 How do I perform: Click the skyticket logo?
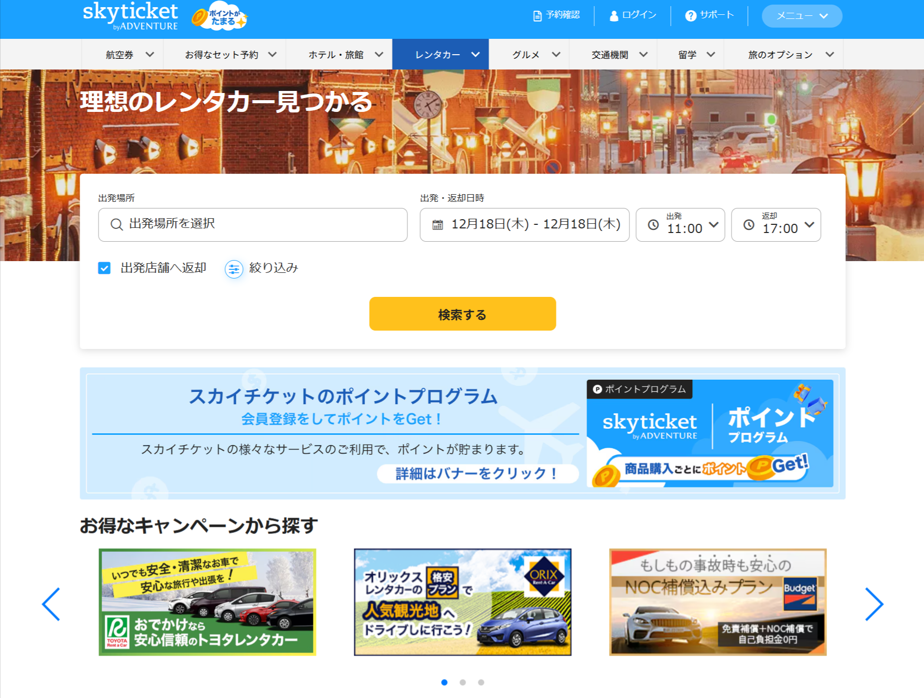coord(130,16)
